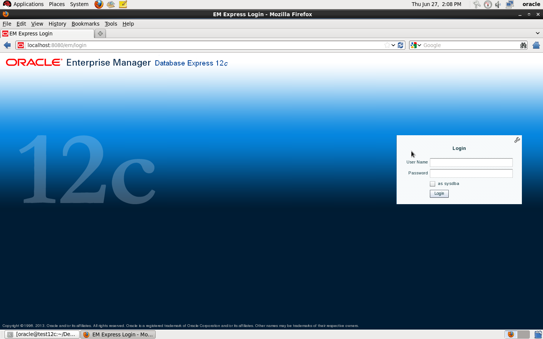The width and height of the screenshot is (543, 339).
Task: Click the browser back arrow button
Action: tap(7, 45)
